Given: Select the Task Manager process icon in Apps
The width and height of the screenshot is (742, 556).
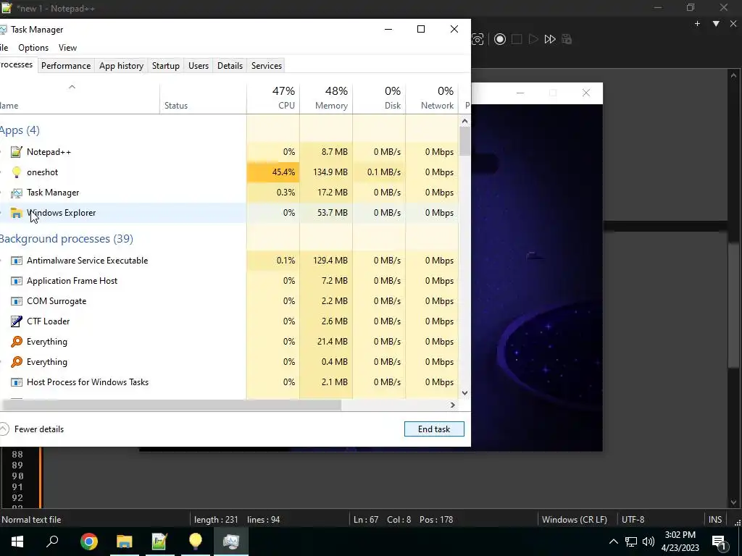Looking at the screenshot, I should tap(17, 193).
